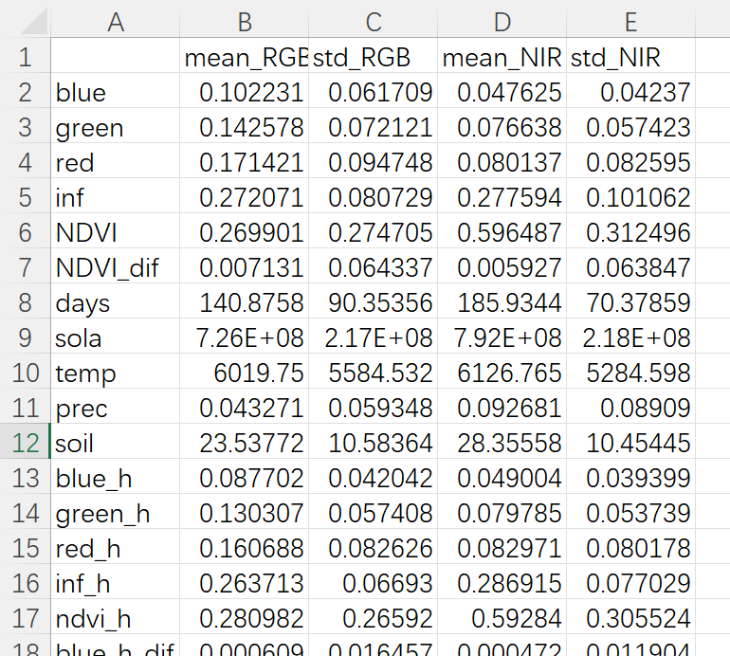Viewport: 730px width, 656px height.
Task: Click value 90.35356 in days row
Action: tap(373, 302)
